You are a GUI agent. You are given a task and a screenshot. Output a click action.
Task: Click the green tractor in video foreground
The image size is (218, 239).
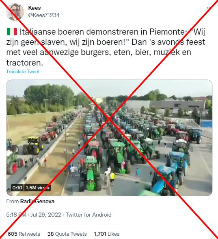(x=91, y=173)
